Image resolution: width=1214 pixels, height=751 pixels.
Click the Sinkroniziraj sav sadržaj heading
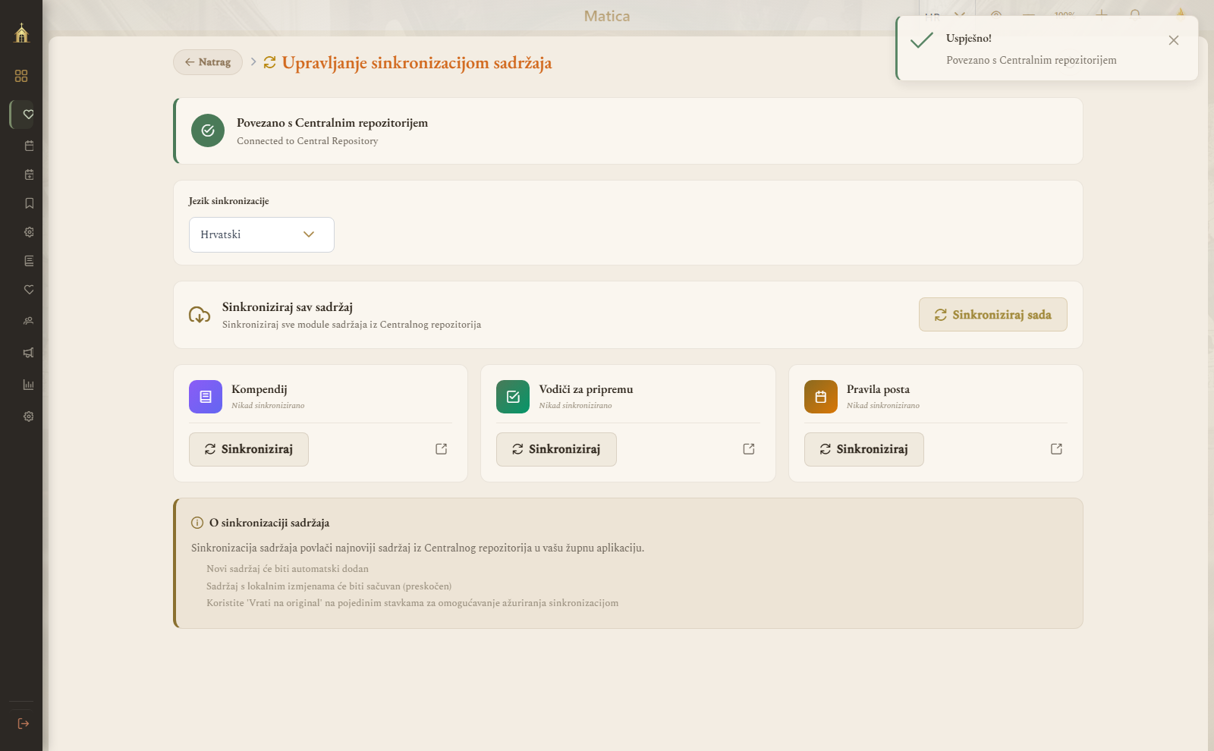[x=288, y=307]
